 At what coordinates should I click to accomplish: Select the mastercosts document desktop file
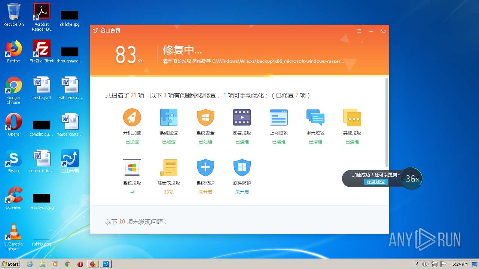(70, 125)
